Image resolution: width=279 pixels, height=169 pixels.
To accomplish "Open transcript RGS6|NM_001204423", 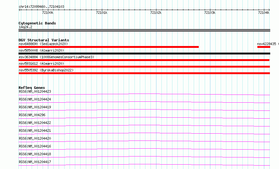I will coord(35,91).
